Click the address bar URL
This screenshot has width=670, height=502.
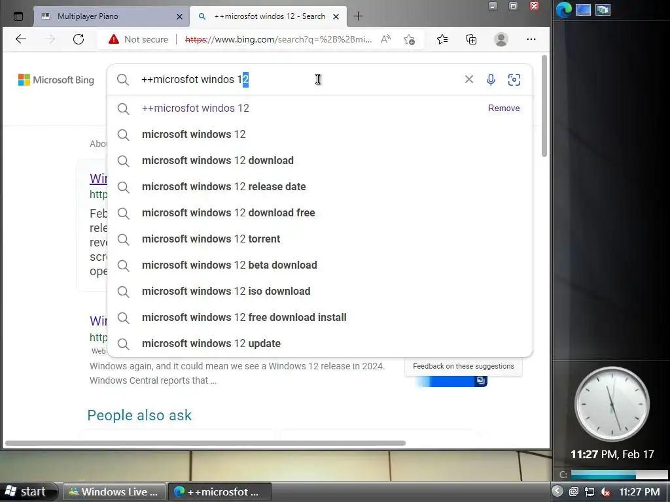[x=278, y=39]
